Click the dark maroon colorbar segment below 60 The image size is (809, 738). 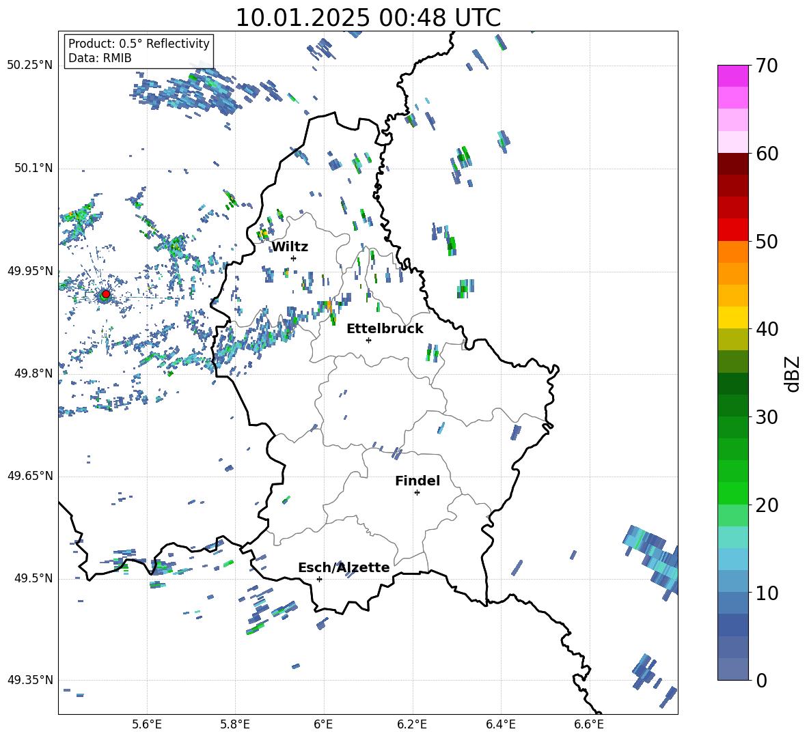coord(732,163)
